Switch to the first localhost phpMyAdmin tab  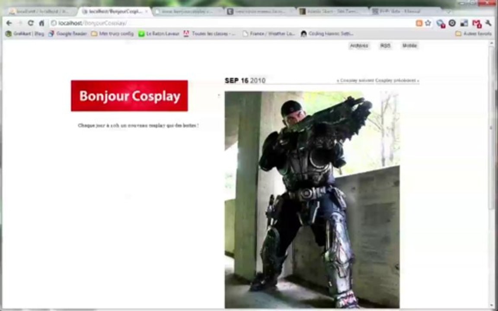click(41, 11)
